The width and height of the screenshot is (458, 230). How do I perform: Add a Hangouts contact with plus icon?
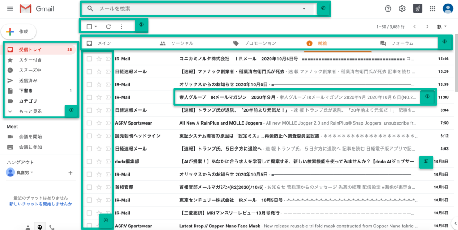point(70,172)
